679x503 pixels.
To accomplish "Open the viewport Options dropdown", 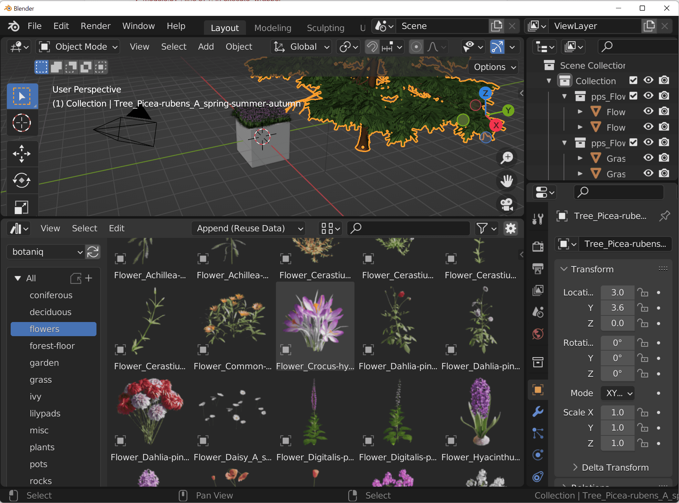I will coord(494,67).
